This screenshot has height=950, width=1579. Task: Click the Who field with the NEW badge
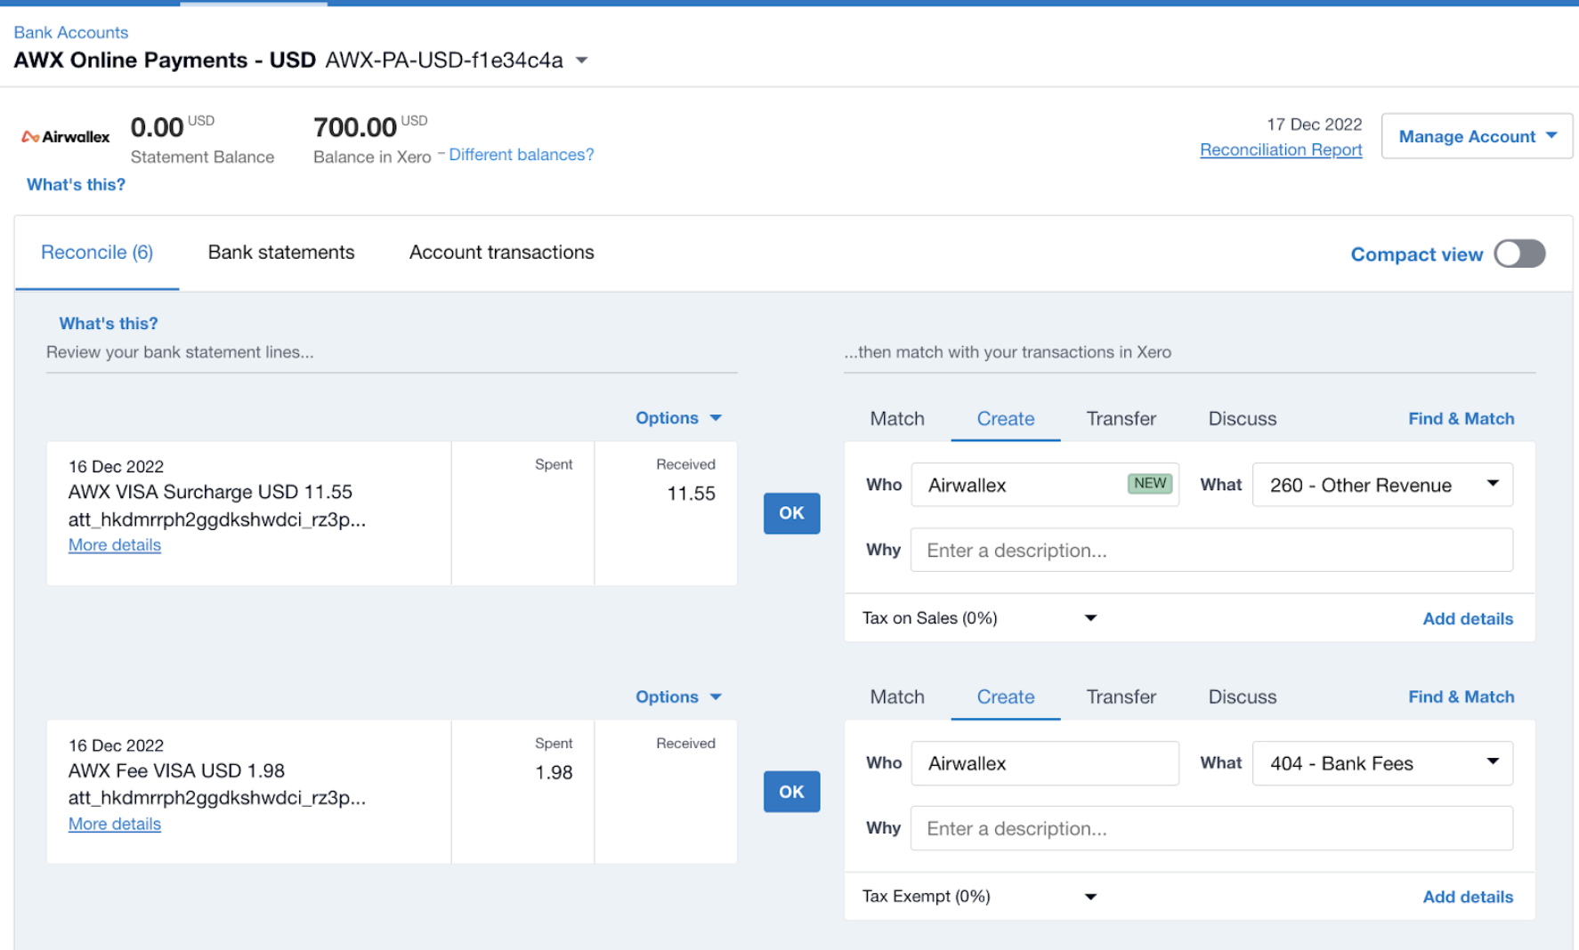[x=1045, y=485]
